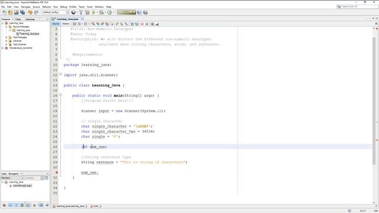This screenshot has height=213, width=379.
Task: Expand the Libraries node
Action: click(x=7, y=41)
